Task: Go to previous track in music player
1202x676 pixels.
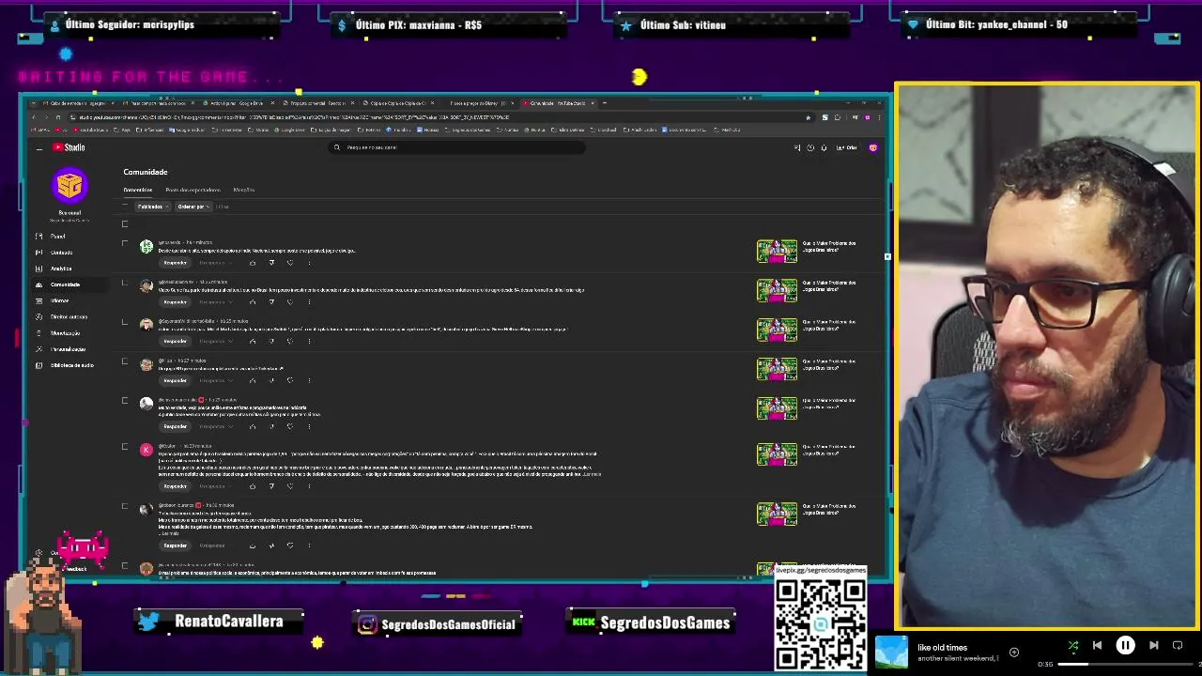Action: [1097, 645]
